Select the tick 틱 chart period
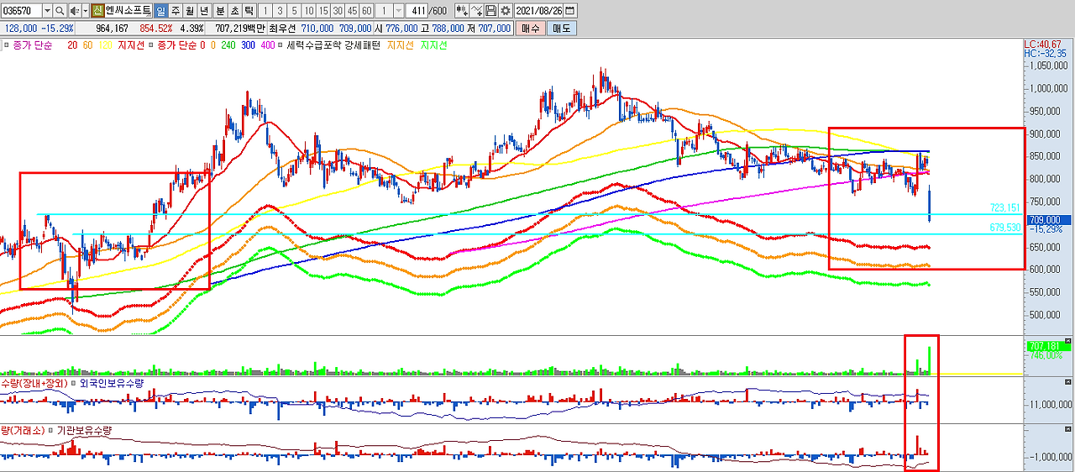Image resolution: width=1075 pixels, height=472 pixels. coord(249,11)
